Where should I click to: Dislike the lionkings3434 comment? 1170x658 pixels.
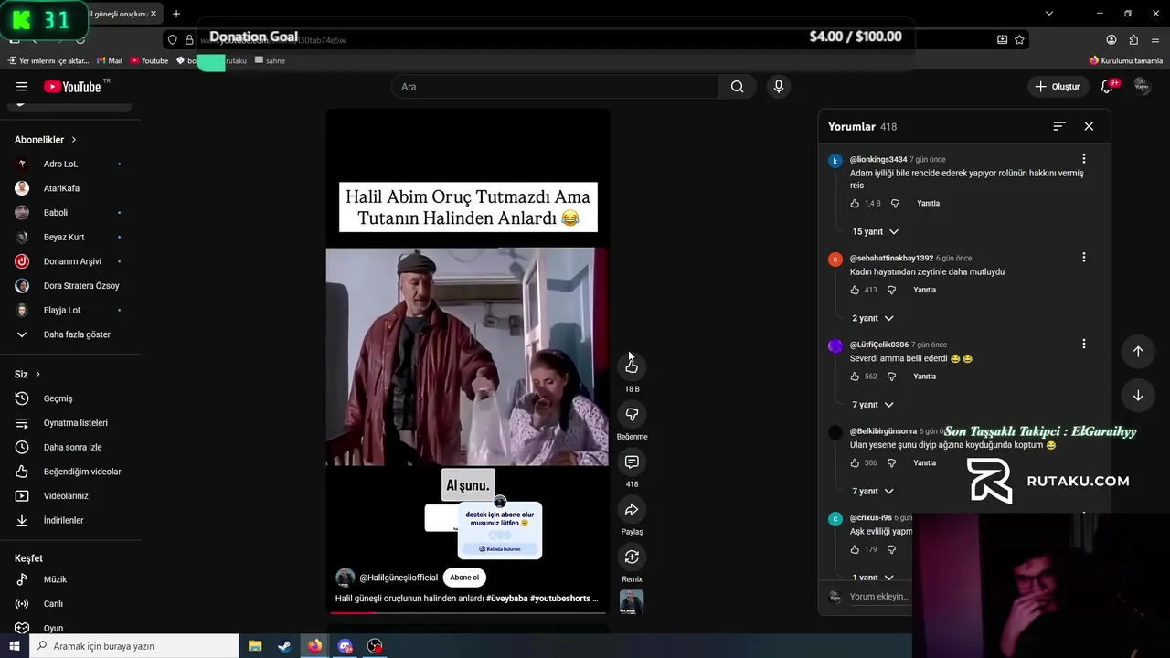pos(896,204)
